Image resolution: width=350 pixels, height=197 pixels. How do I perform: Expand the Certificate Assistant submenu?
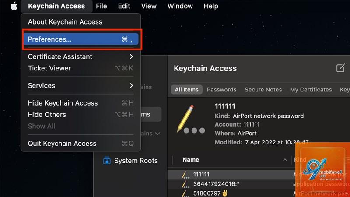coord(81,56)
